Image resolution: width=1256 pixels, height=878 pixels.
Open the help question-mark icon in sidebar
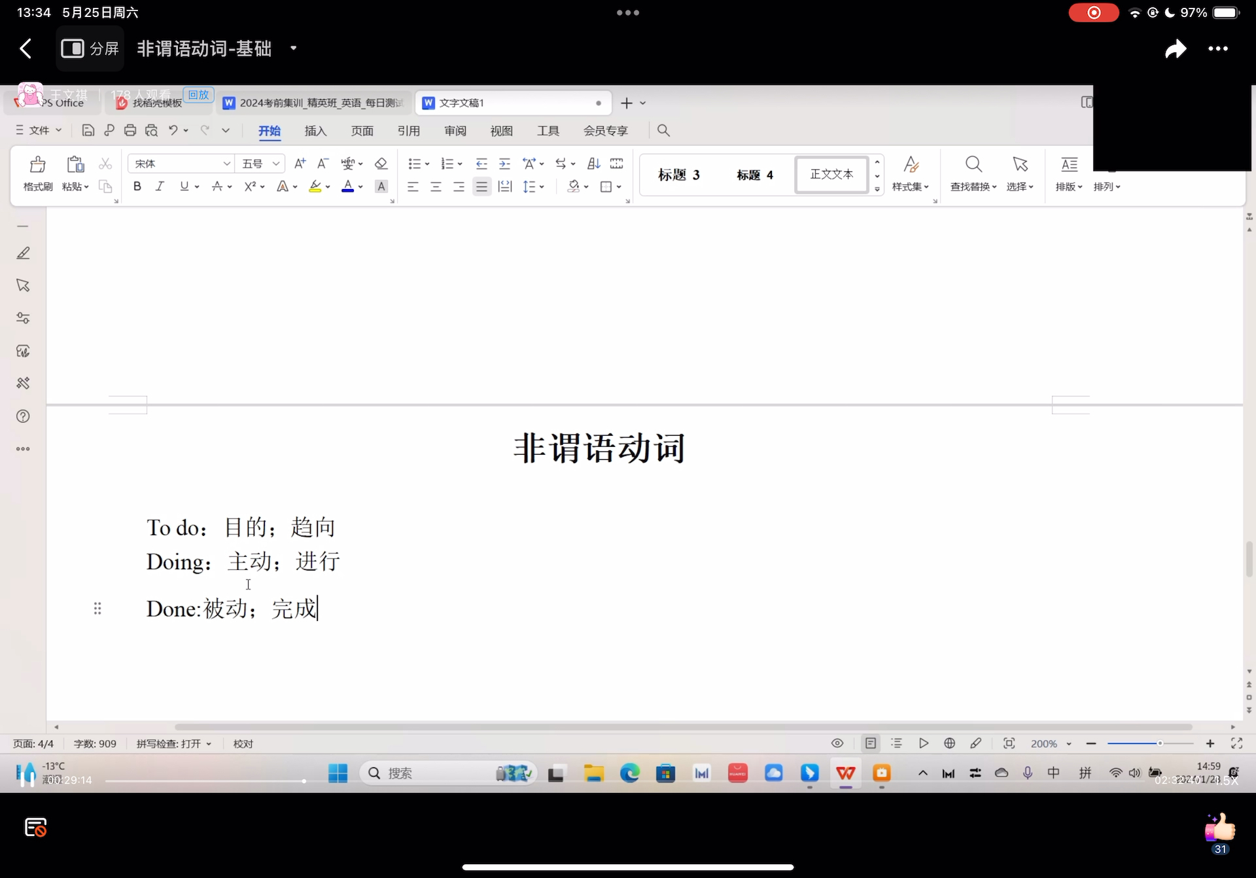point(23,416)
